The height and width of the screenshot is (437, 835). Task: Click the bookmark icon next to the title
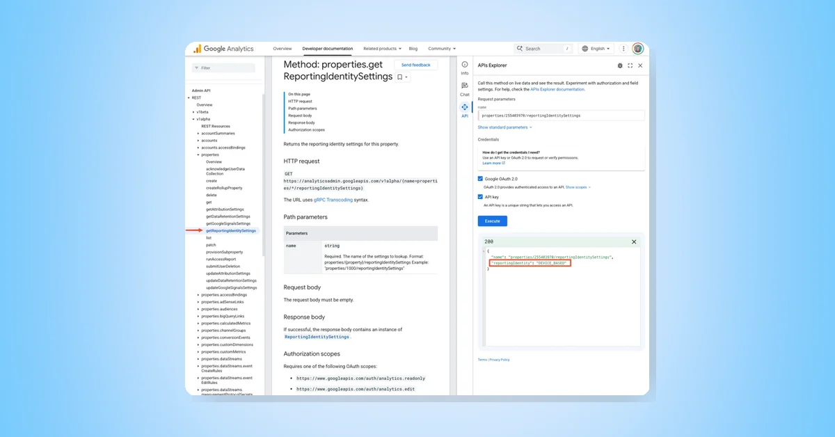click(400, 77)
